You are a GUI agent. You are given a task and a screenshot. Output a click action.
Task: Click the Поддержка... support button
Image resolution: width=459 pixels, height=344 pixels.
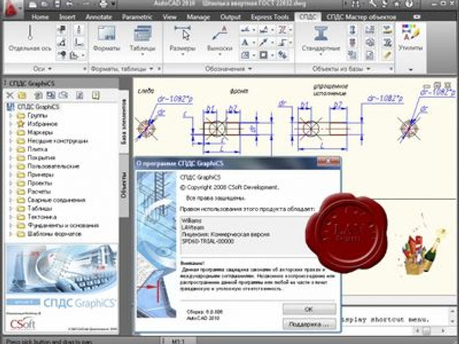(x=309, y=324)
